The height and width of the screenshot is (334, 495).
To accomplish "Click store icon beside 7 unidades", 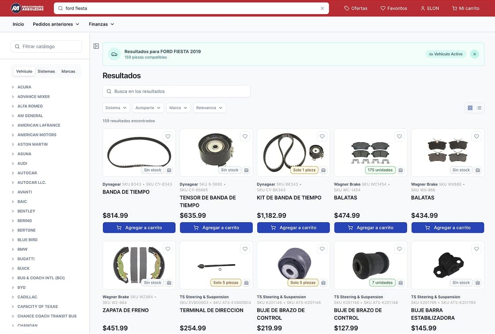I will tap(400, 283).
